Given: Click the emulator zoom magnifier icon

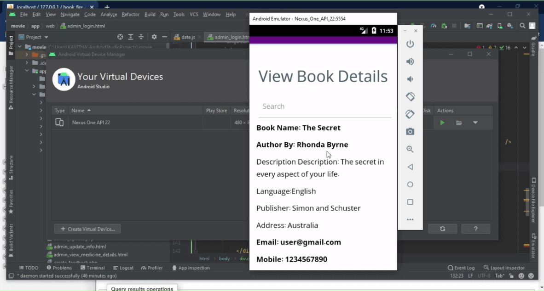Looking at the screenshot, I should click(410, 149).
